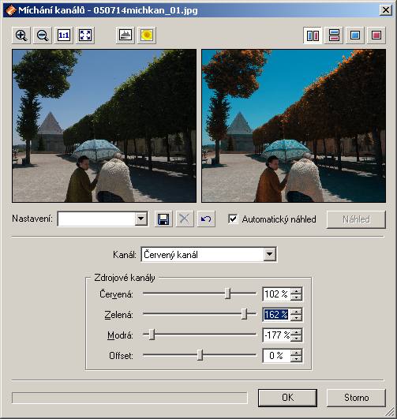This screenshot has width=397, height=419.
Task: Click the Zelená slider handle
Action: coord(244,314)
